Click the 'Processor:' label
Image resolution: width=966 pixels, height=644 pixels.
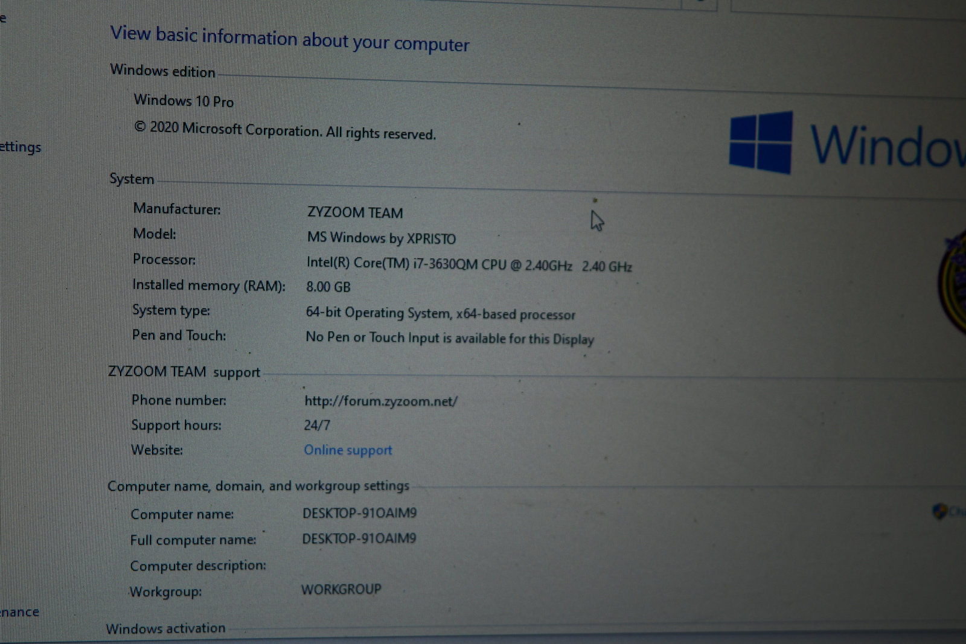164,259
